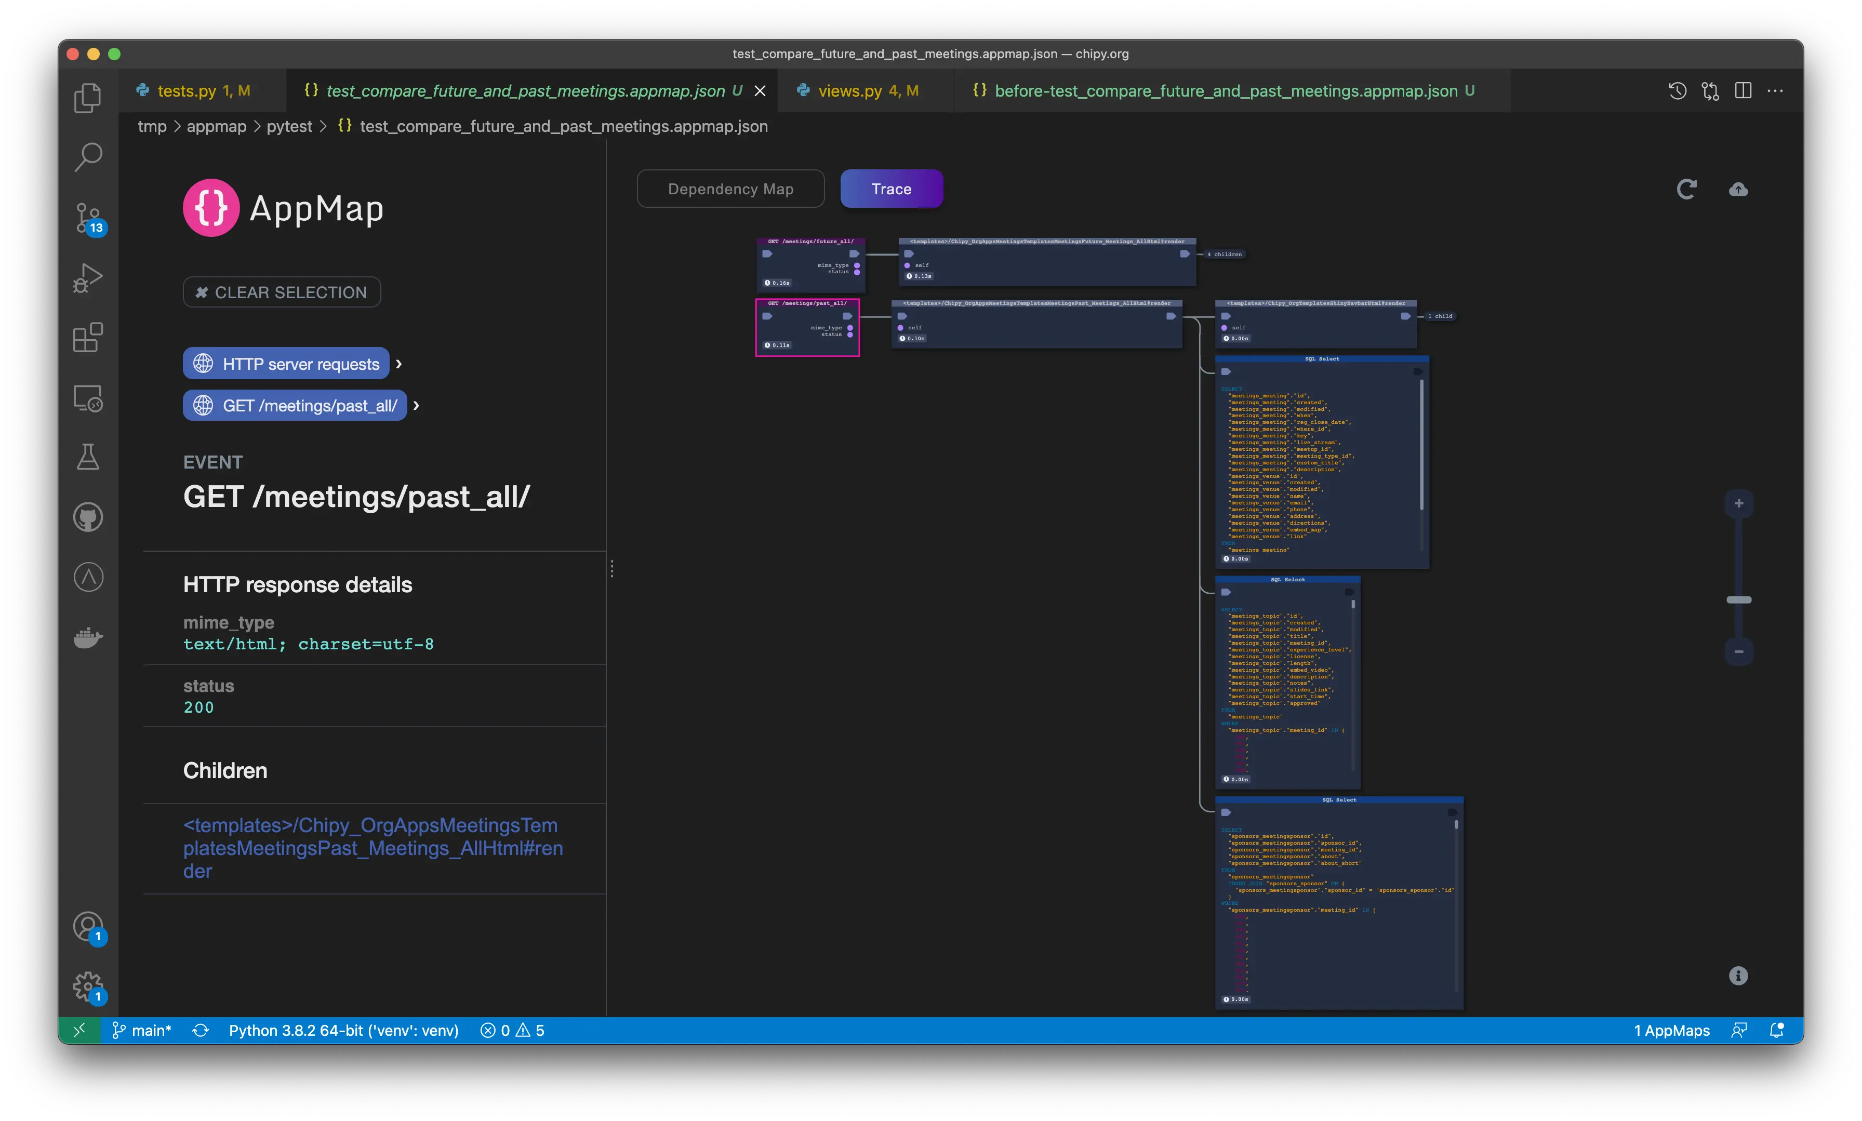Open Source Control view with 13 changes
Screen dimensions: 1862x1121
coord(88,218)
